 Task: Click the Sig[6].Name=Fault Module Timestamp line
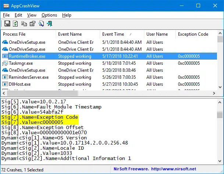tap(51, 107)
